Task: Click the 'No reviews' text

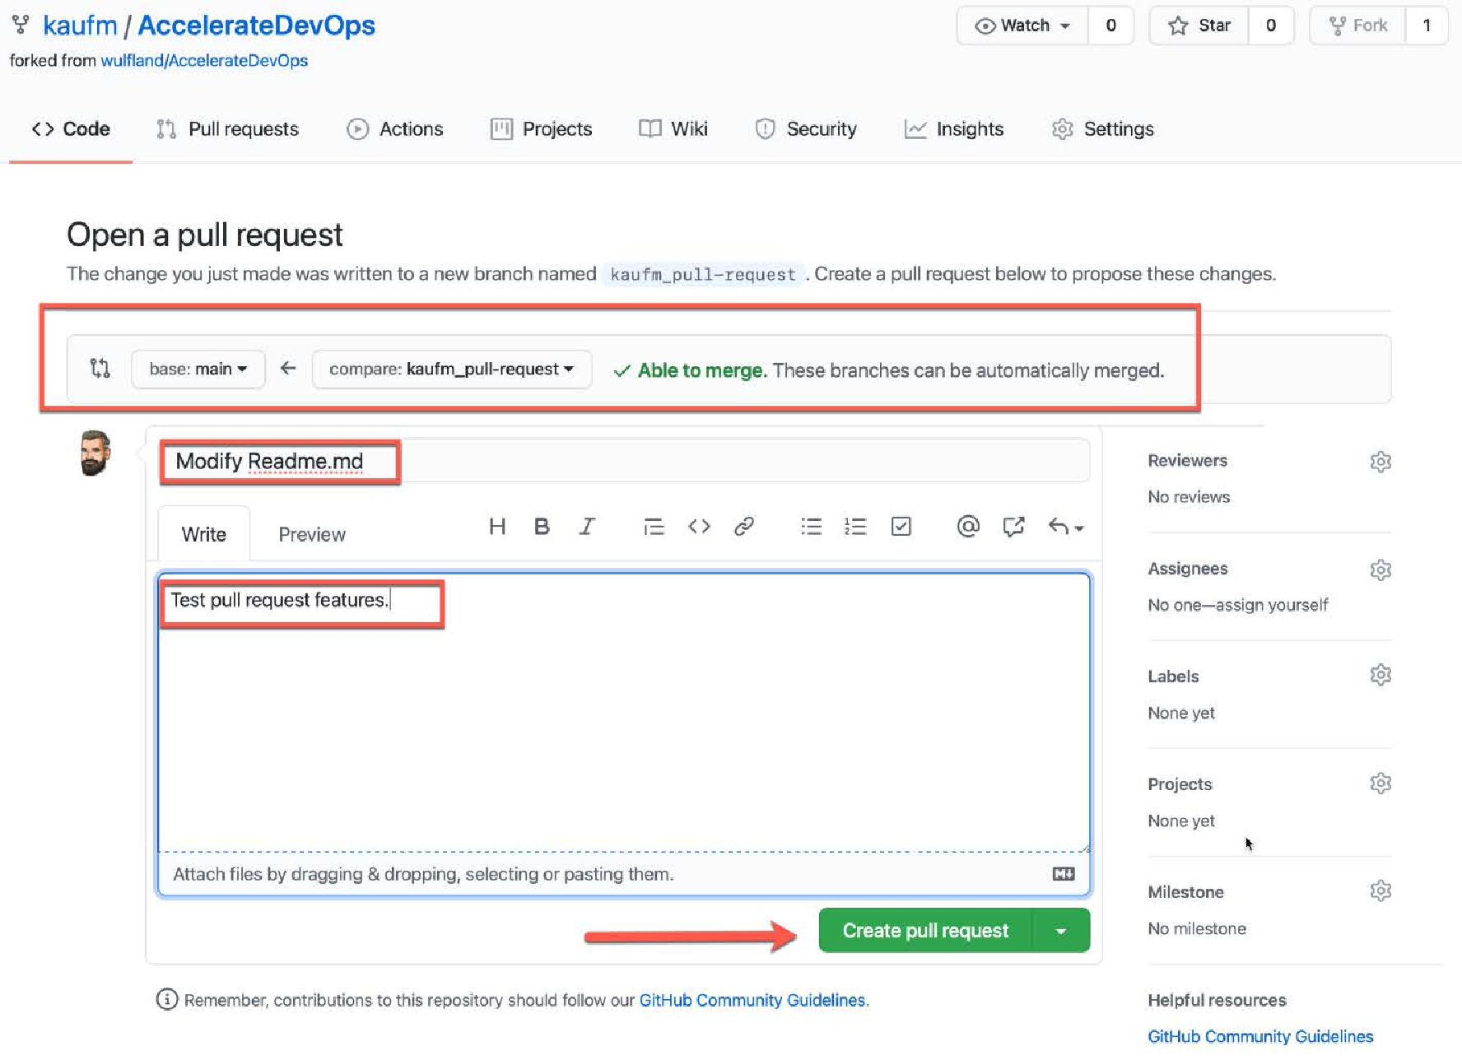Action: pyautogui.click(x=1189, y=497)
